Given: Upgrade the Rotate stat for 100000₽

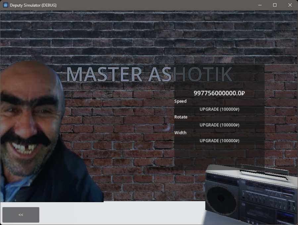Looking at the screenshot, I should (x=219, y=125).
